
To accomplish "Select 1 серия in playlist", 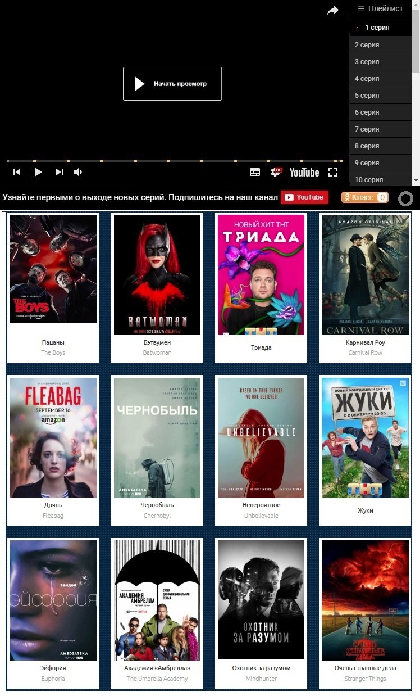I will click(380, 28).
